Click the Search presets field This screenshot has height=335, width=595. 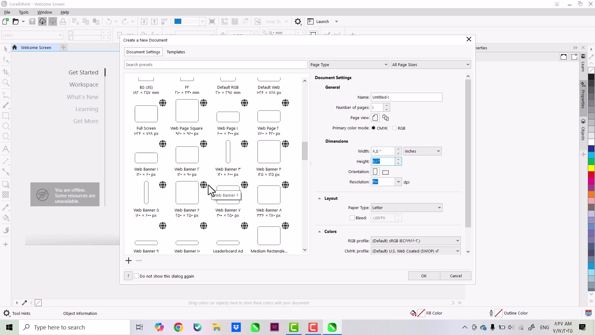click(216, 65)
